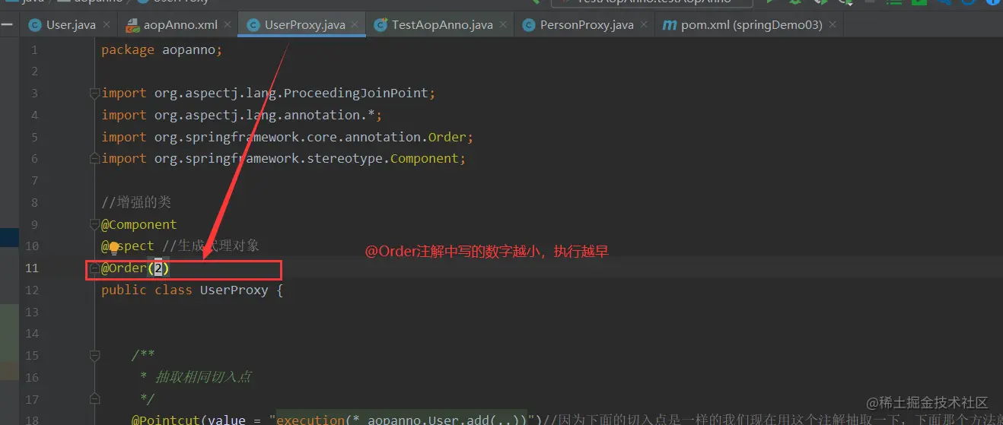The image size is (1003, 425).
Task: Close the aopAnno.xml tab
Action: point(228,25)
